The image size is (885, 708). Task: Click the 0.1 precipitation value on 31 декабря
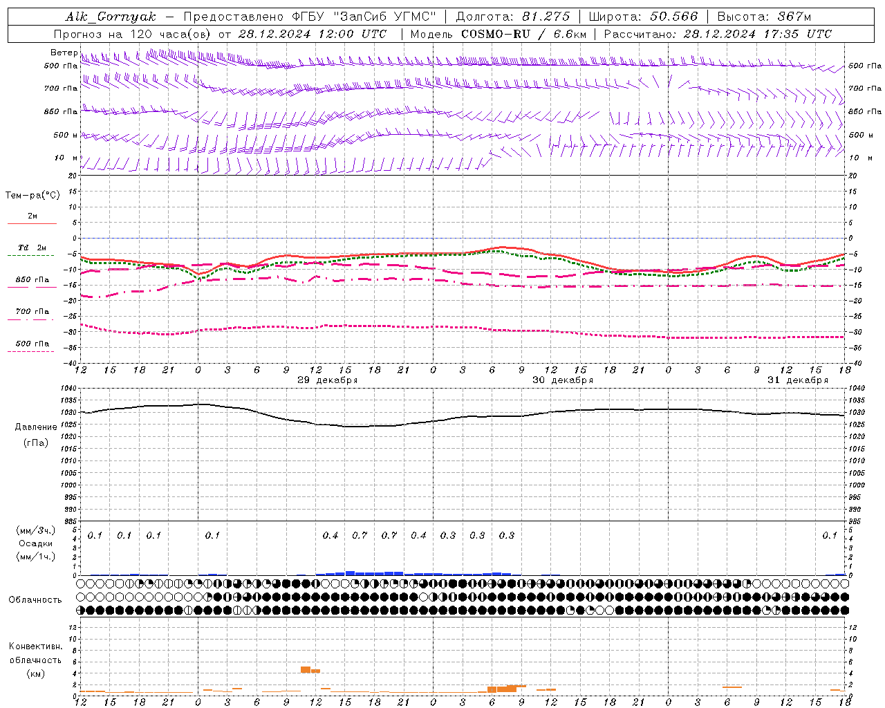point(830,535)
